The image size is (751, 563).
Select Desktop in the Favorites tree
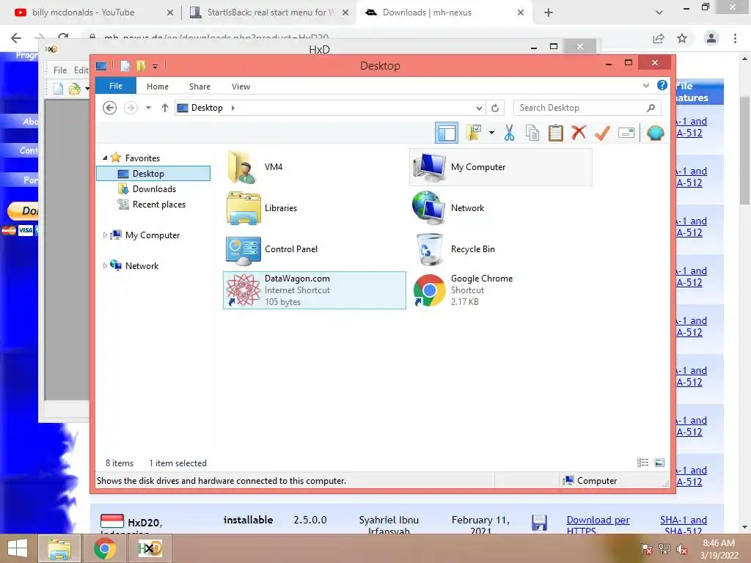point(153,173)
